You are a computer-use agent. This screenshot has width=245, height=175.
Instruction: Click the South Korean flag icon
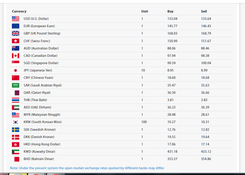tap(16, 122)
